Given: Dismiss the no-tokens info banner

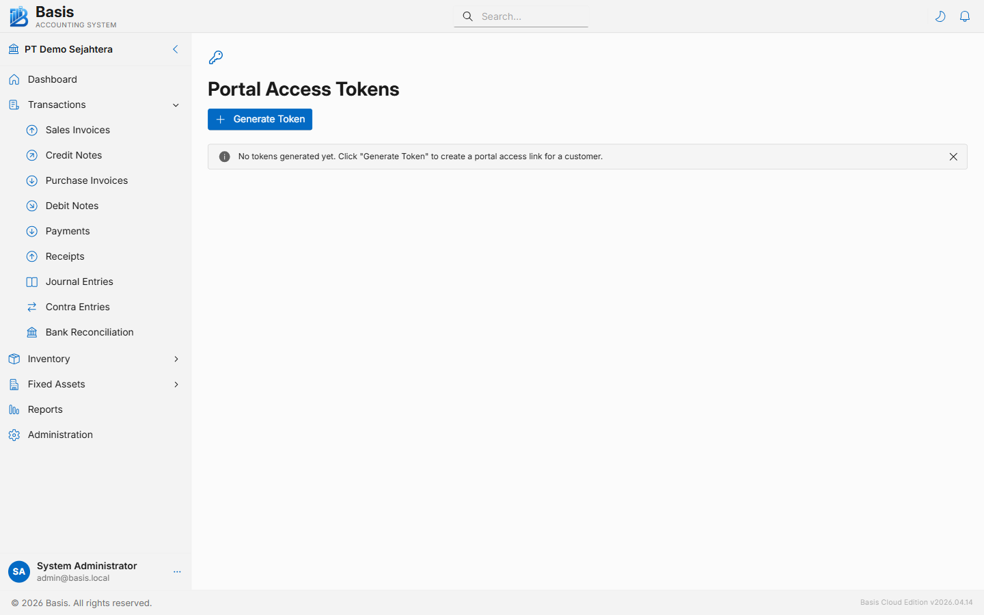Looking at the screenshot, I should (953, 156).
